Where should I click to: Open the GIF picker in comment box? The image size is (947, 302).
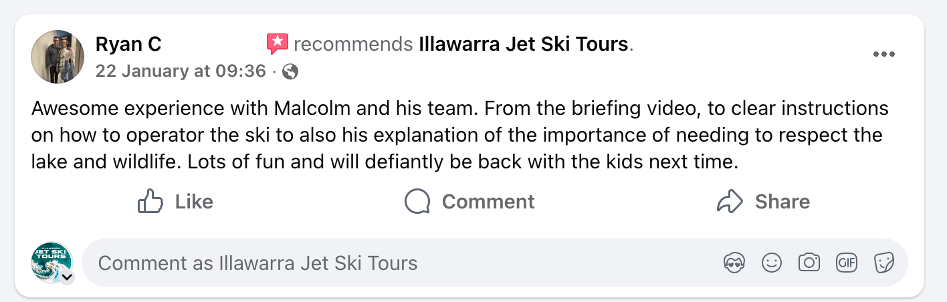(847, 263)
